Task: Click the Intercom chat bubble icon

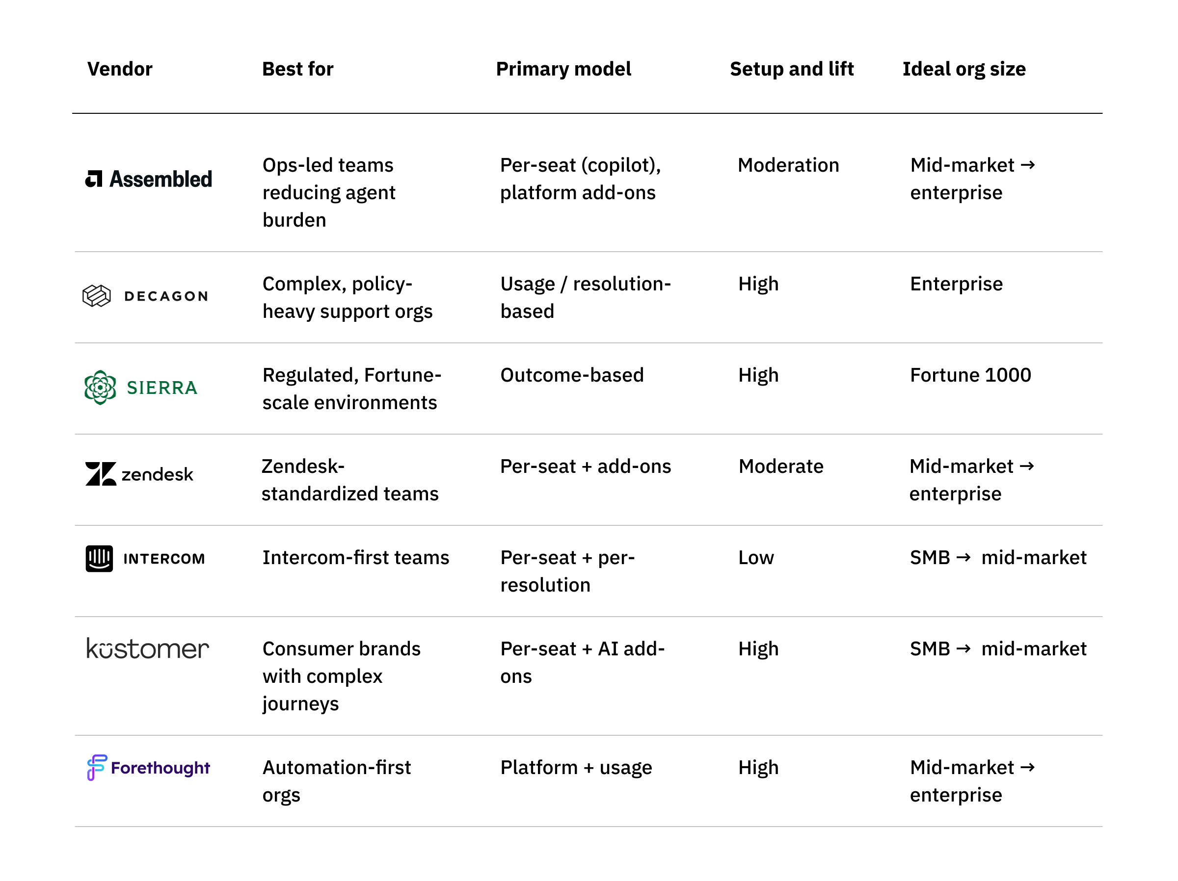Action: [99, 558]
